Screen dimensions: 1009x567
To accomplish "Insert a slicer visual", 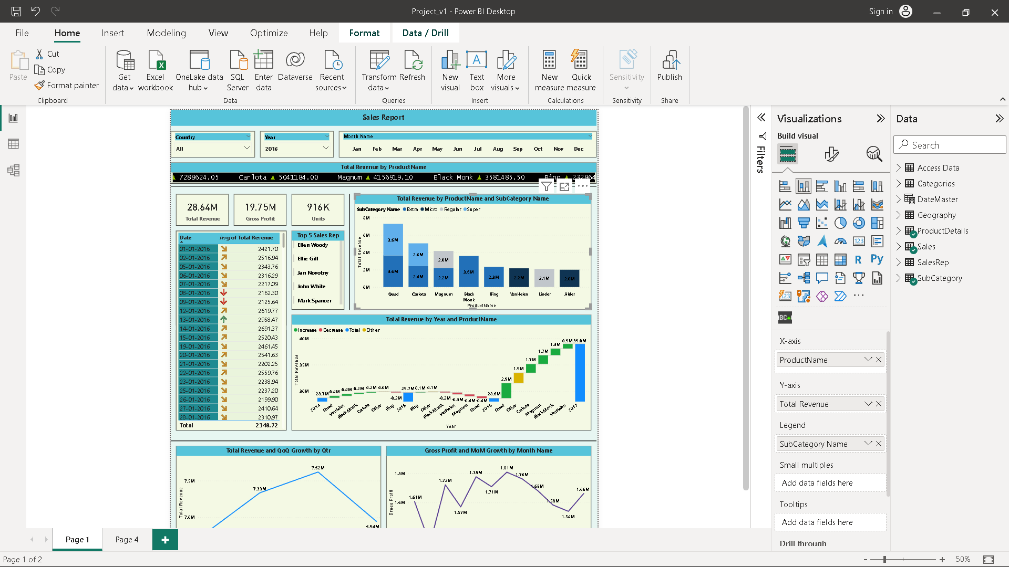I will click(x=804, y=259).
